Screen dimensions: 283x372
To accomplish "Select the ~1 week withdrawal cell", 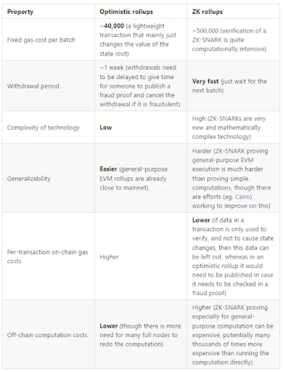I will (x=140, y=85).
